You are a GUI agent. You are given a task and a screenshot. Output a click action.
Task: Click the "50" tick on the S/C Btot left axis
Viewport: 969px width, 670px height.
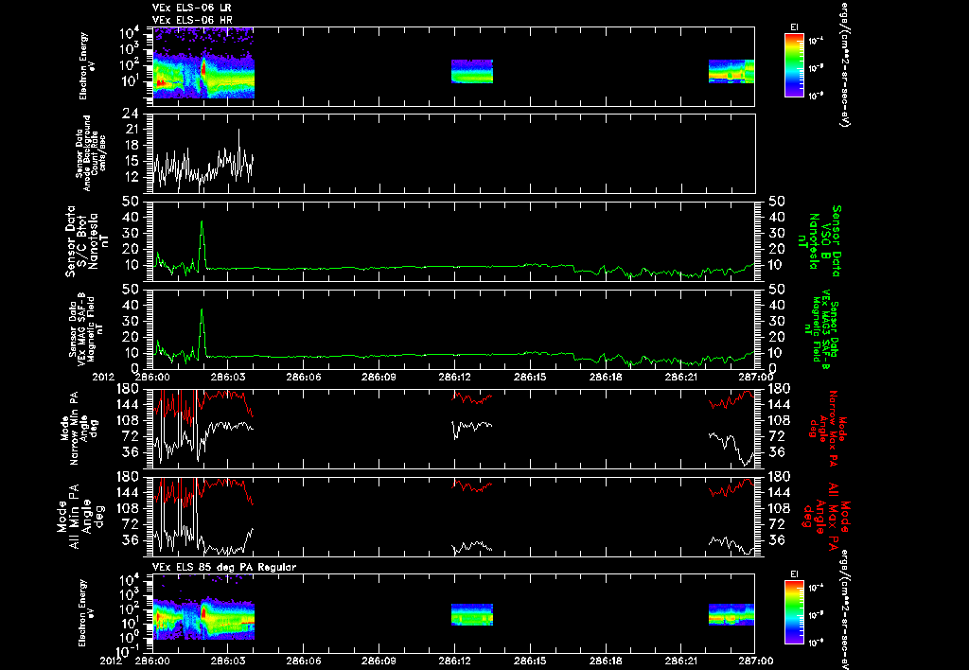tap(131, 203)
